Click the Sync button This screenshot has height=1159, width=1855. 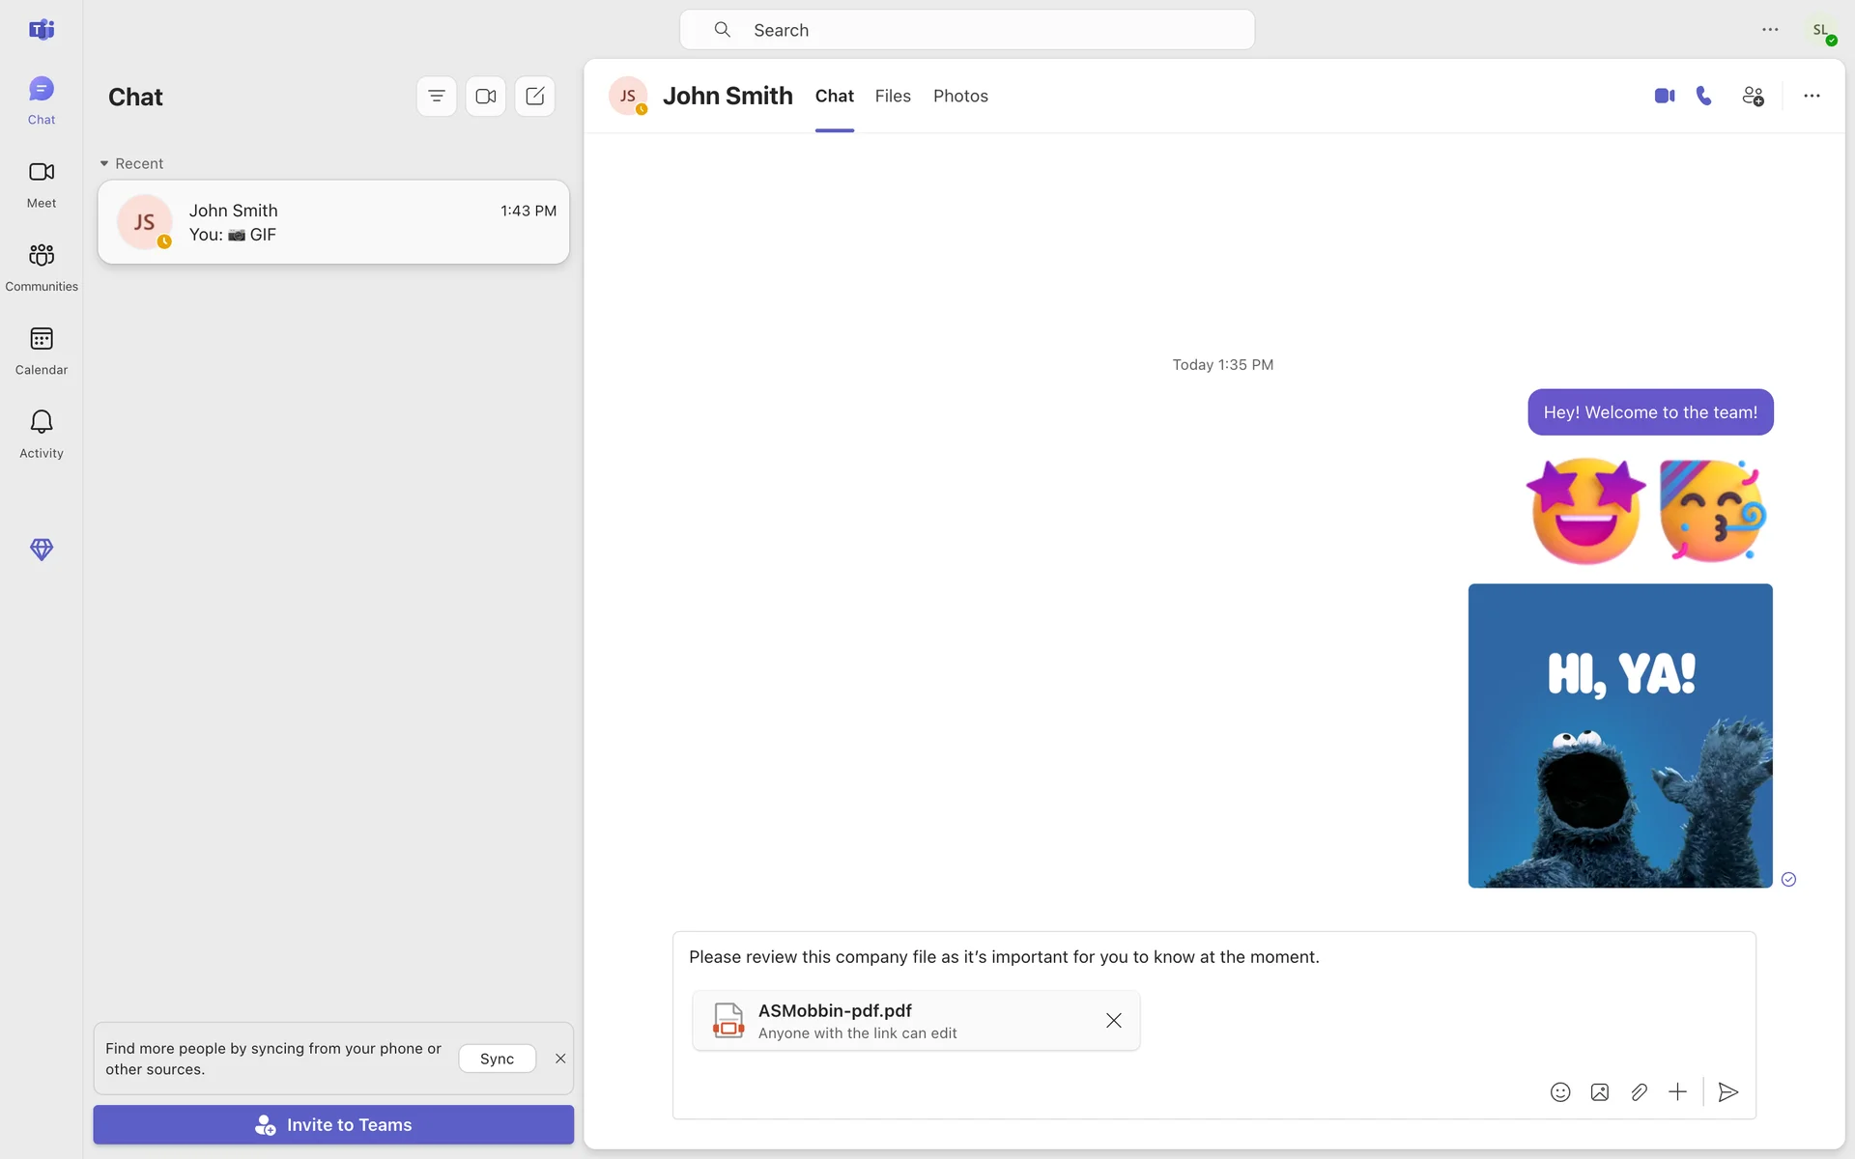(x=497, y=1059)
